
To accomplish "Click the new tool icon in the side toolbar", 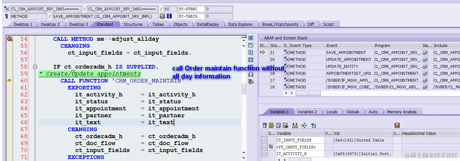I will pos(251,45).
